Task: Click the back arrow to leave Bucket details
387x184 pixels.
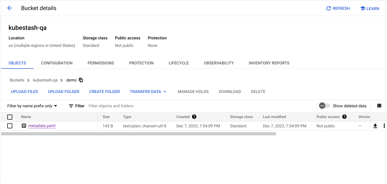Action: (x=10, y=8)
